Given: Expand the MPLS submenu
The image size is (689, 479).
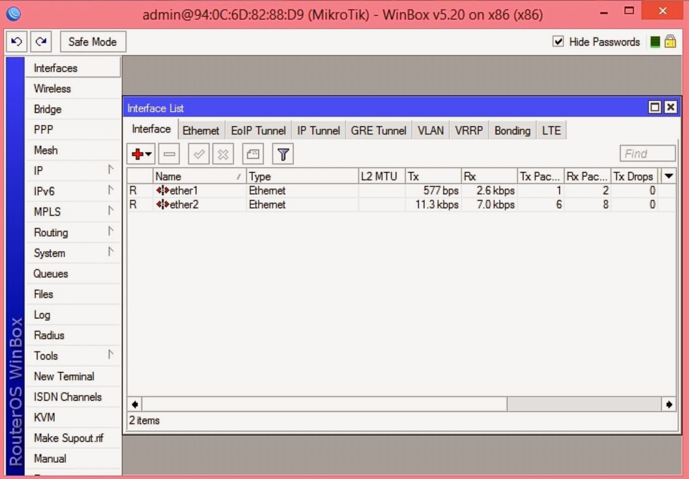Looking at the screenshot, I should click(73, 212).
